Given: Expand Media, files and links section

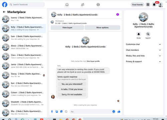Looking at the screenshot, I should point(143,56).
